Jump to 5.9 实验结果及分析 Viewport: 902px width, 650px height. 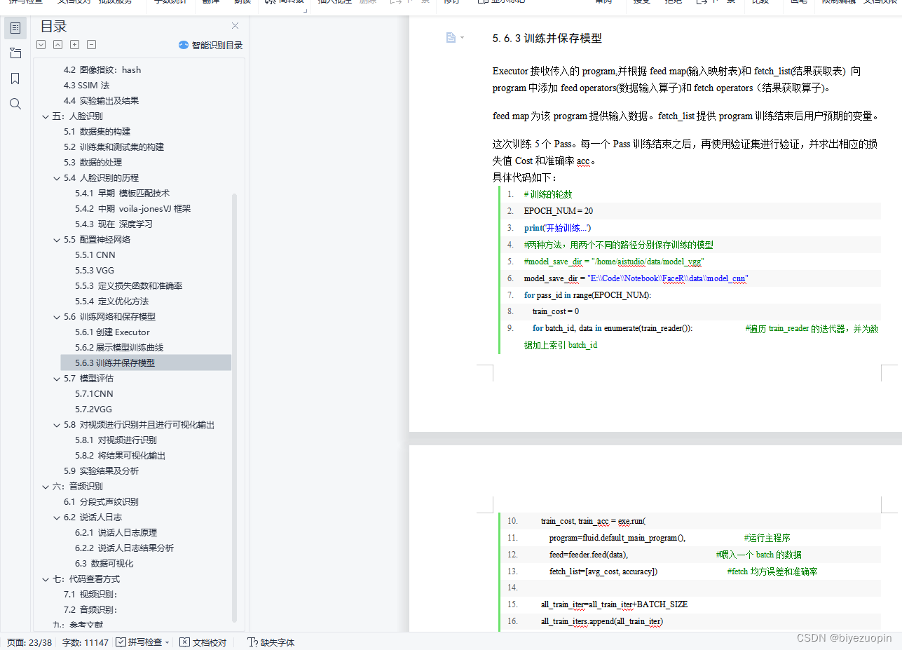click(x=101, y=471)
